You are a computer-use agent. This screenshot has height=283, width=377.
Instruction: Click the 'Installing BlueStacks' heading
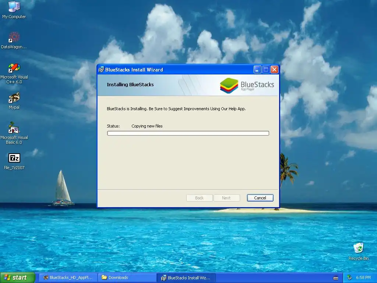pyautogui.click(x=130, y=84)
